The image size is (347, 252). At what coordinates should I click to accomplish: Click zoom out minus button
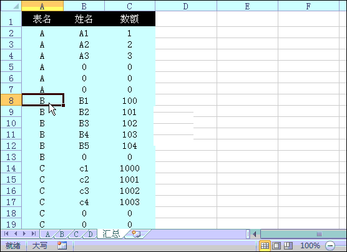click(330, 246)
